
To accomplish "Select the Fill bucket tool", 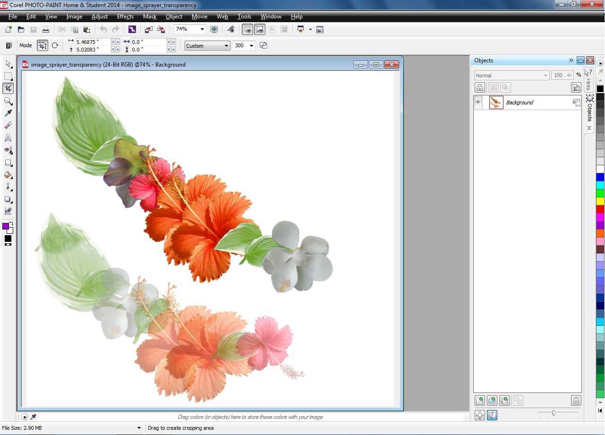I will click(8, 175).
